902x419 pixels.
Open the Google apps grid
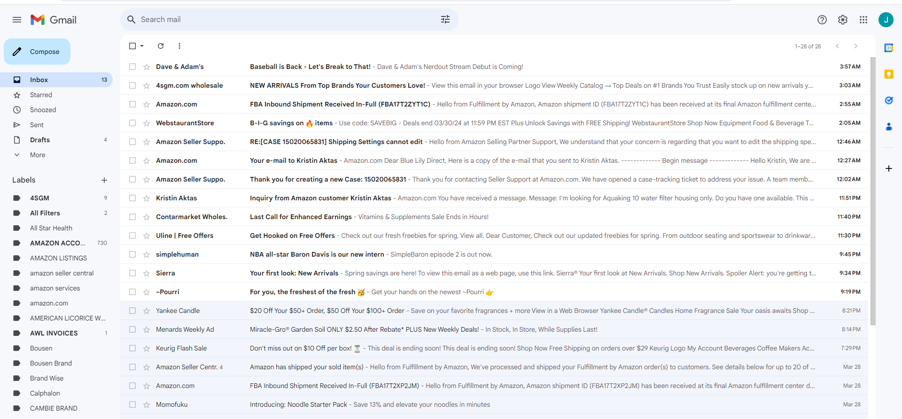pyautogui.click(x=863, y=20)
